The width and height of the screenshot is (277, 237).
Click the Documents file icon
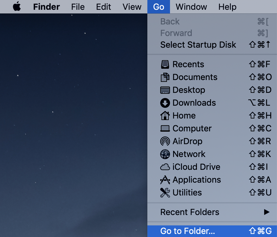point(165,77)
